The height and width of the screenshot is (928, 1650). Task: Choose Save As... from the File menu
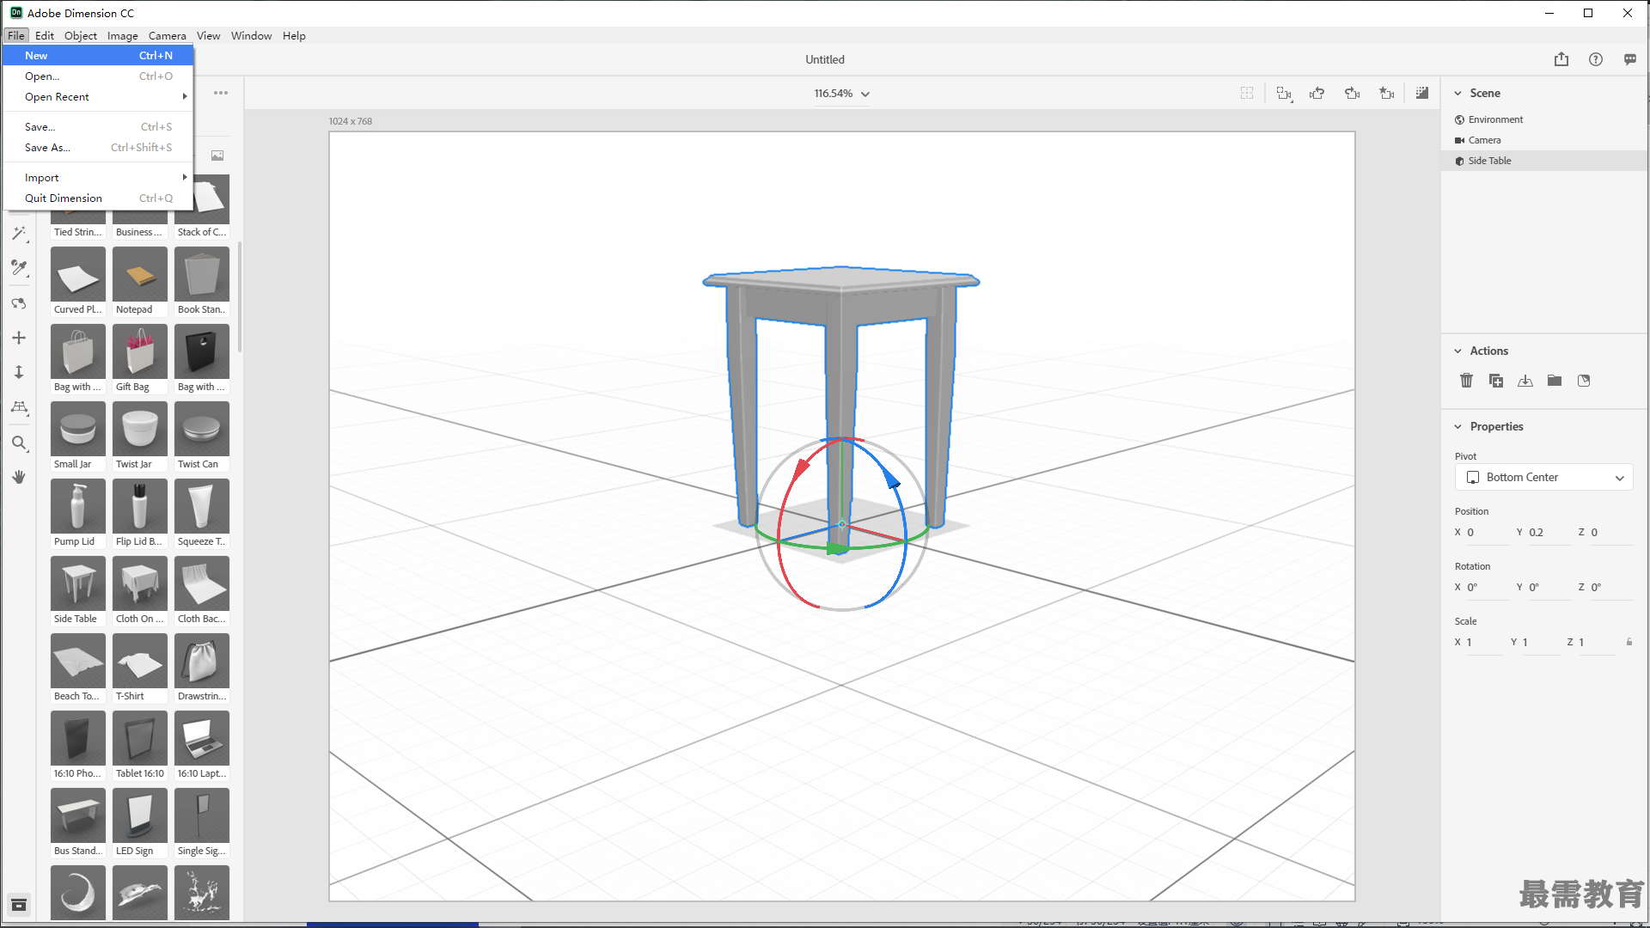[x=98, y=148]
